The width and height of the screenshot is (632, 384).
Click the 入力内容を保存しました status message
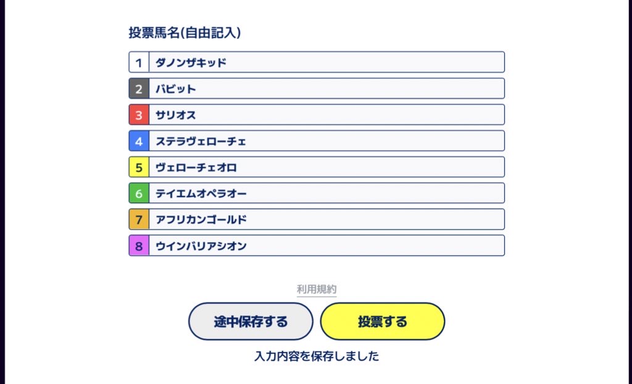point(317,356)
